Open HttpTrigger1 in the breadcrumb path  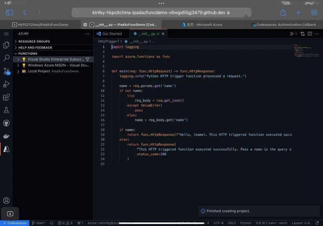(x=108, y=41)
